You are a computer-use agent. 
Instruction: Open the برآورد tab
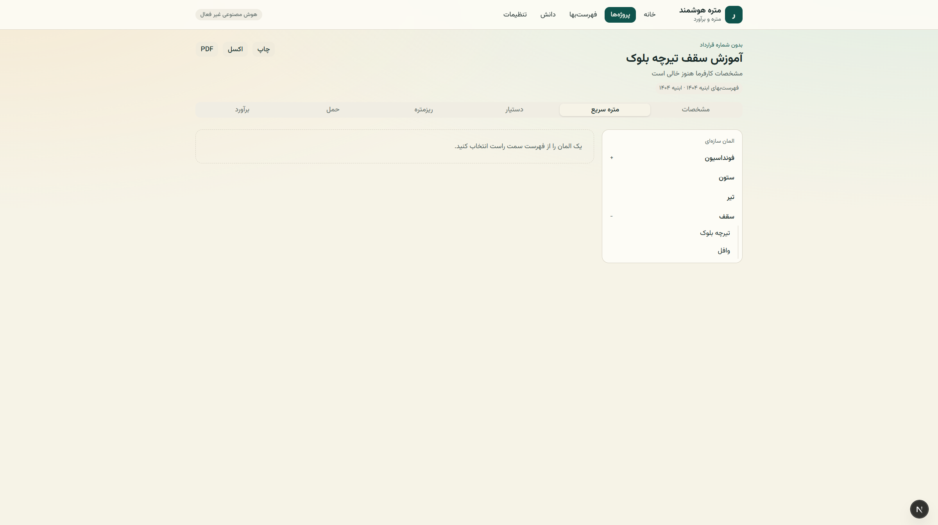pos(242,109)
